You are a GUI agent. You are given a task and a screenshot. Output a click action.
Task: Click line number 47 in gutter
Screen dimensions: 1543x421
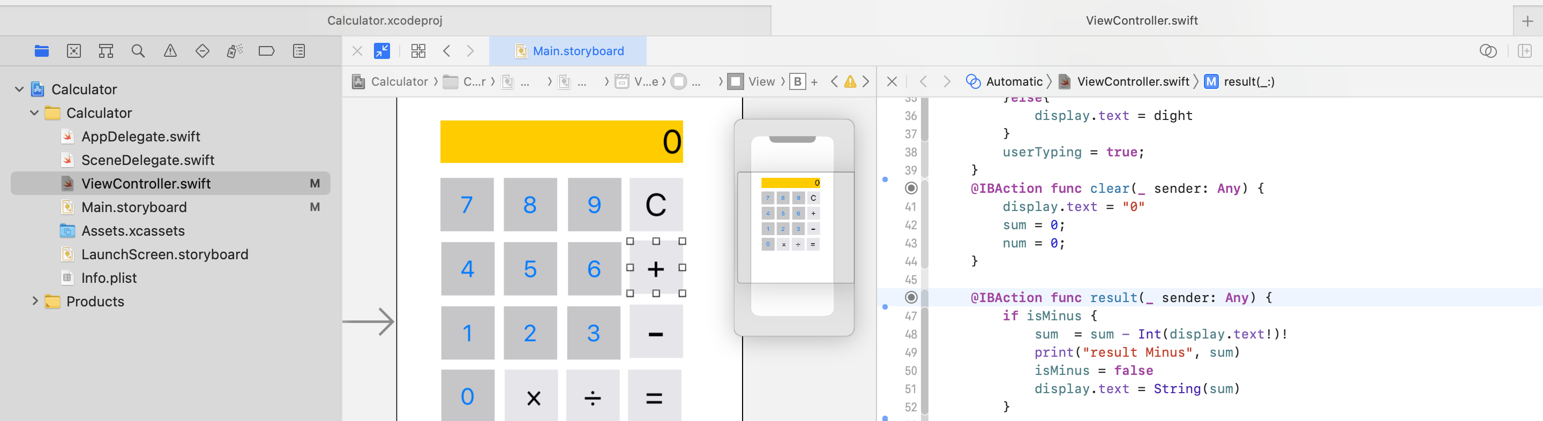(910, 315)
